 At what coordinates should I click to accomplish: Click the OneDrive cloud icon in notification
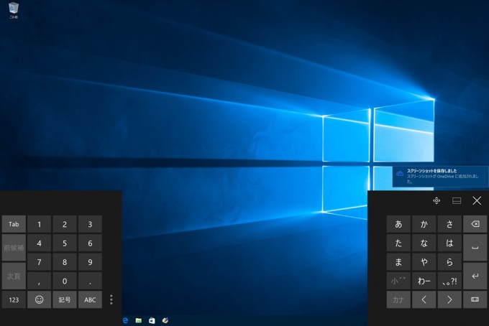pos(400,174)
